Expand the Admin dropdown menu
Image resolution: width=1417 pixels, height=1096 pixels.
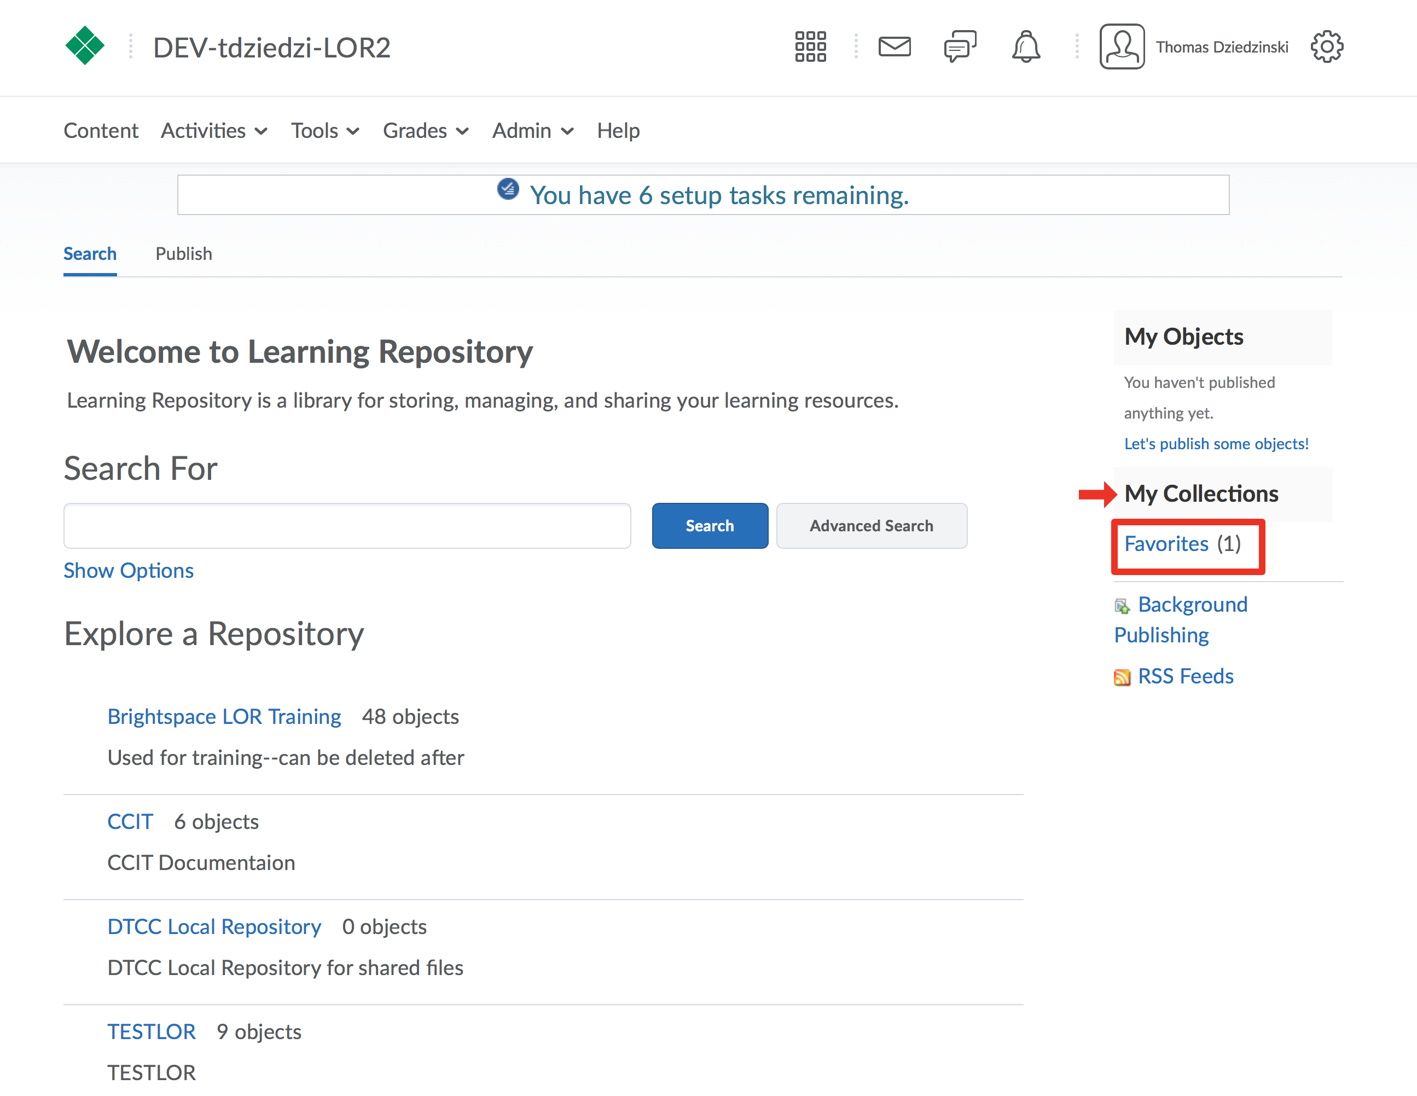click(533, 130)
